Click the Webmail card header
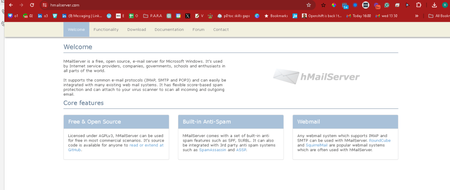Viewport: 450px width, 190px height. [345, 122]
